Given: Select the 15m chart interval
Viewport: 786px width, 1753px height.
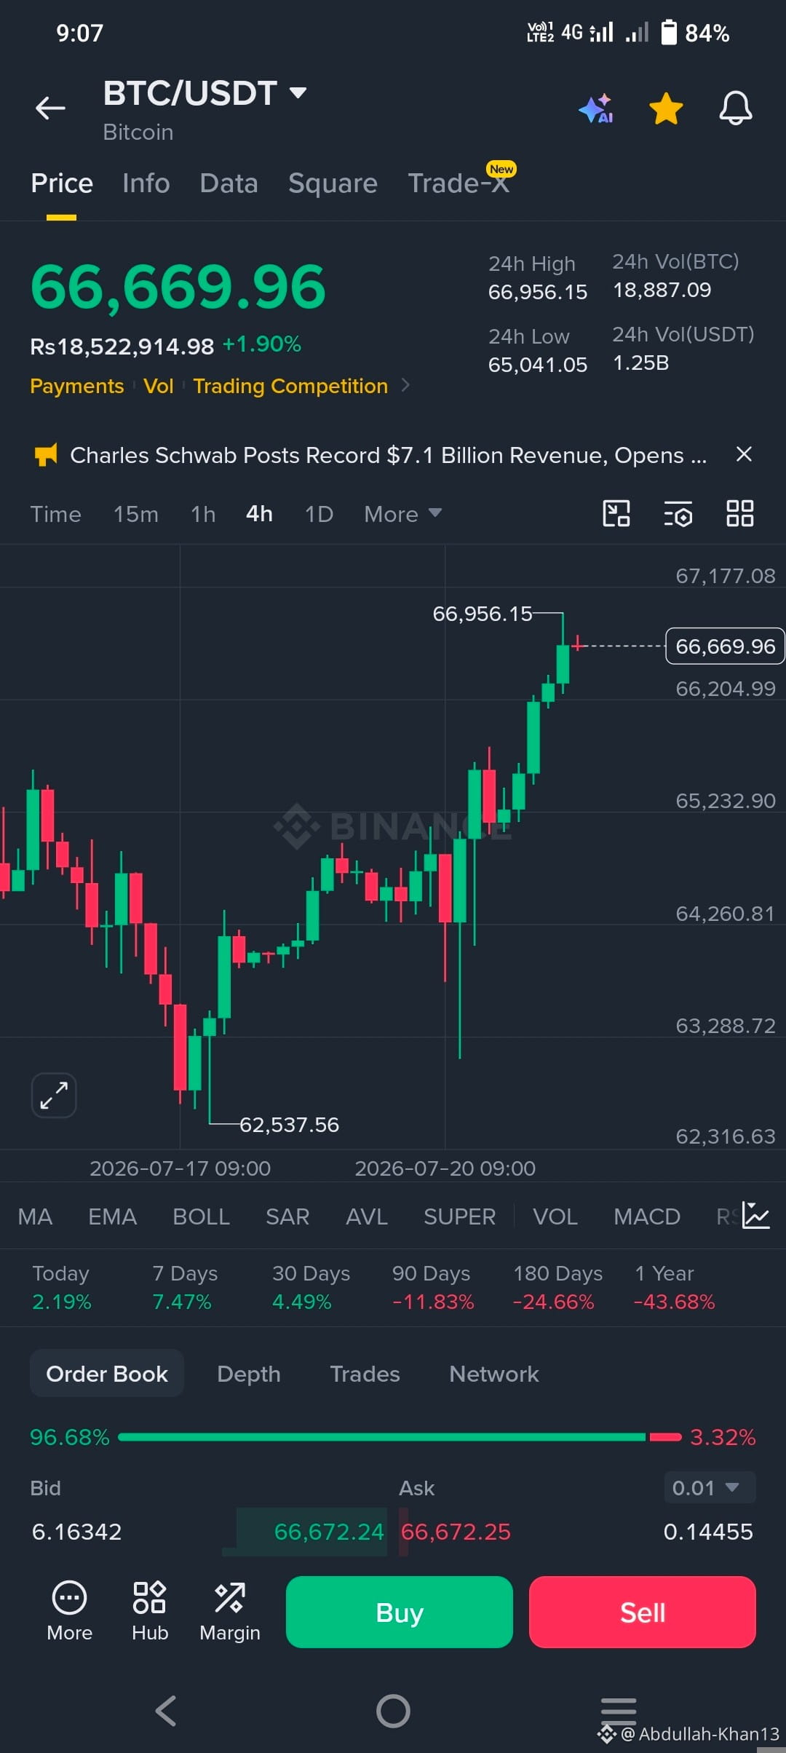Looking at the screenshot, I should (136, 514).
